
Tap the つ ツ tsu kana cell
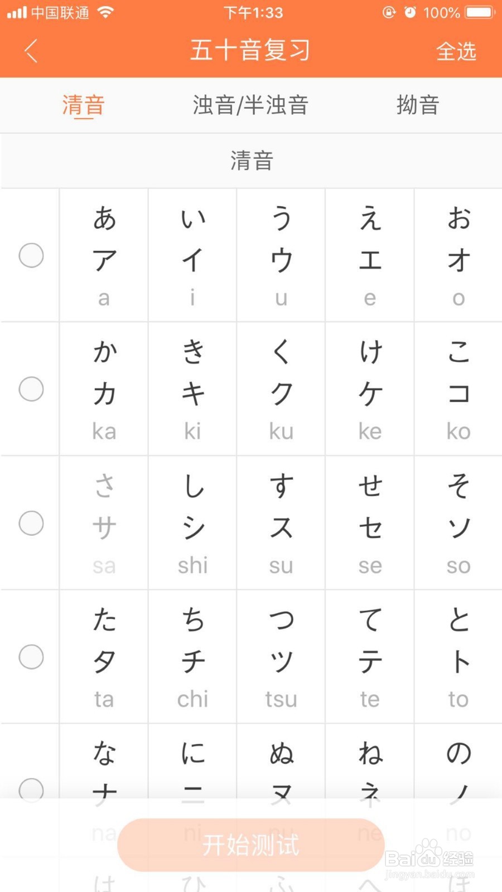[281, 657]
